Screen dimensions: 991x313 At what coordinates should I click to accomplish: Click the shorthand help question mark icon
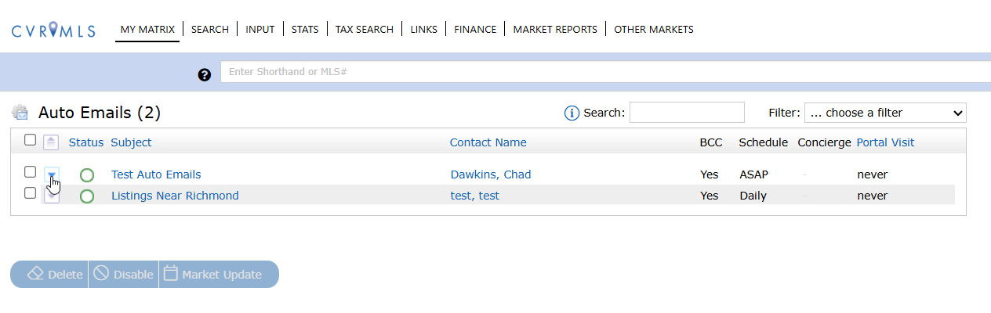(x=205, y=74)
